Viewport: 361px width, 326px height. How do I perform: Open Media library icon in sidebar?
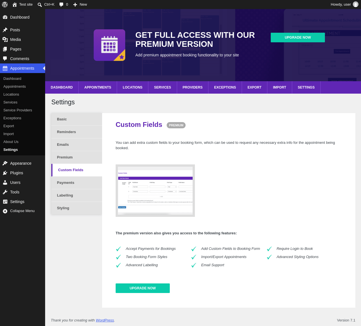5,39
